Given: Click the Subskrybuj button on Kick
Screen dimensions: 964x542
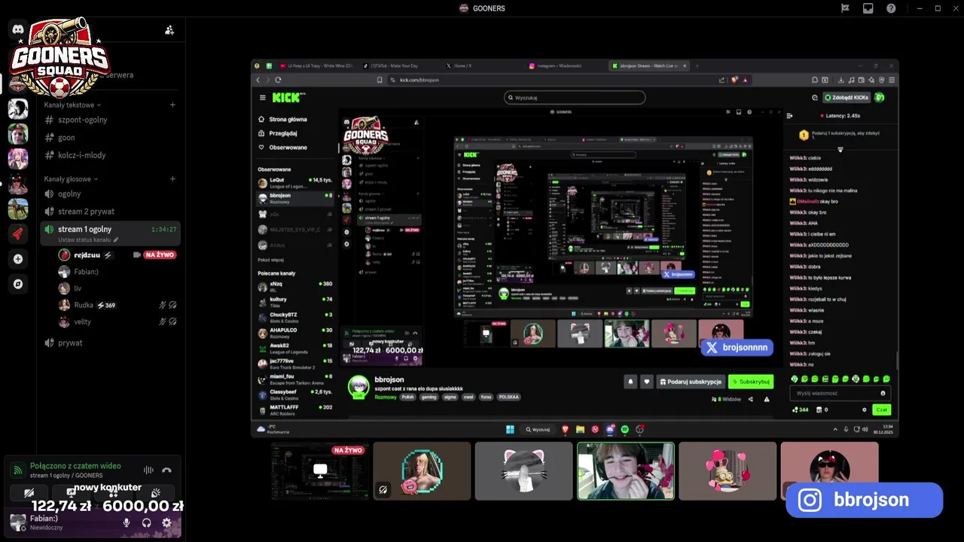Looking at the screenshot, I should (751, 382).
